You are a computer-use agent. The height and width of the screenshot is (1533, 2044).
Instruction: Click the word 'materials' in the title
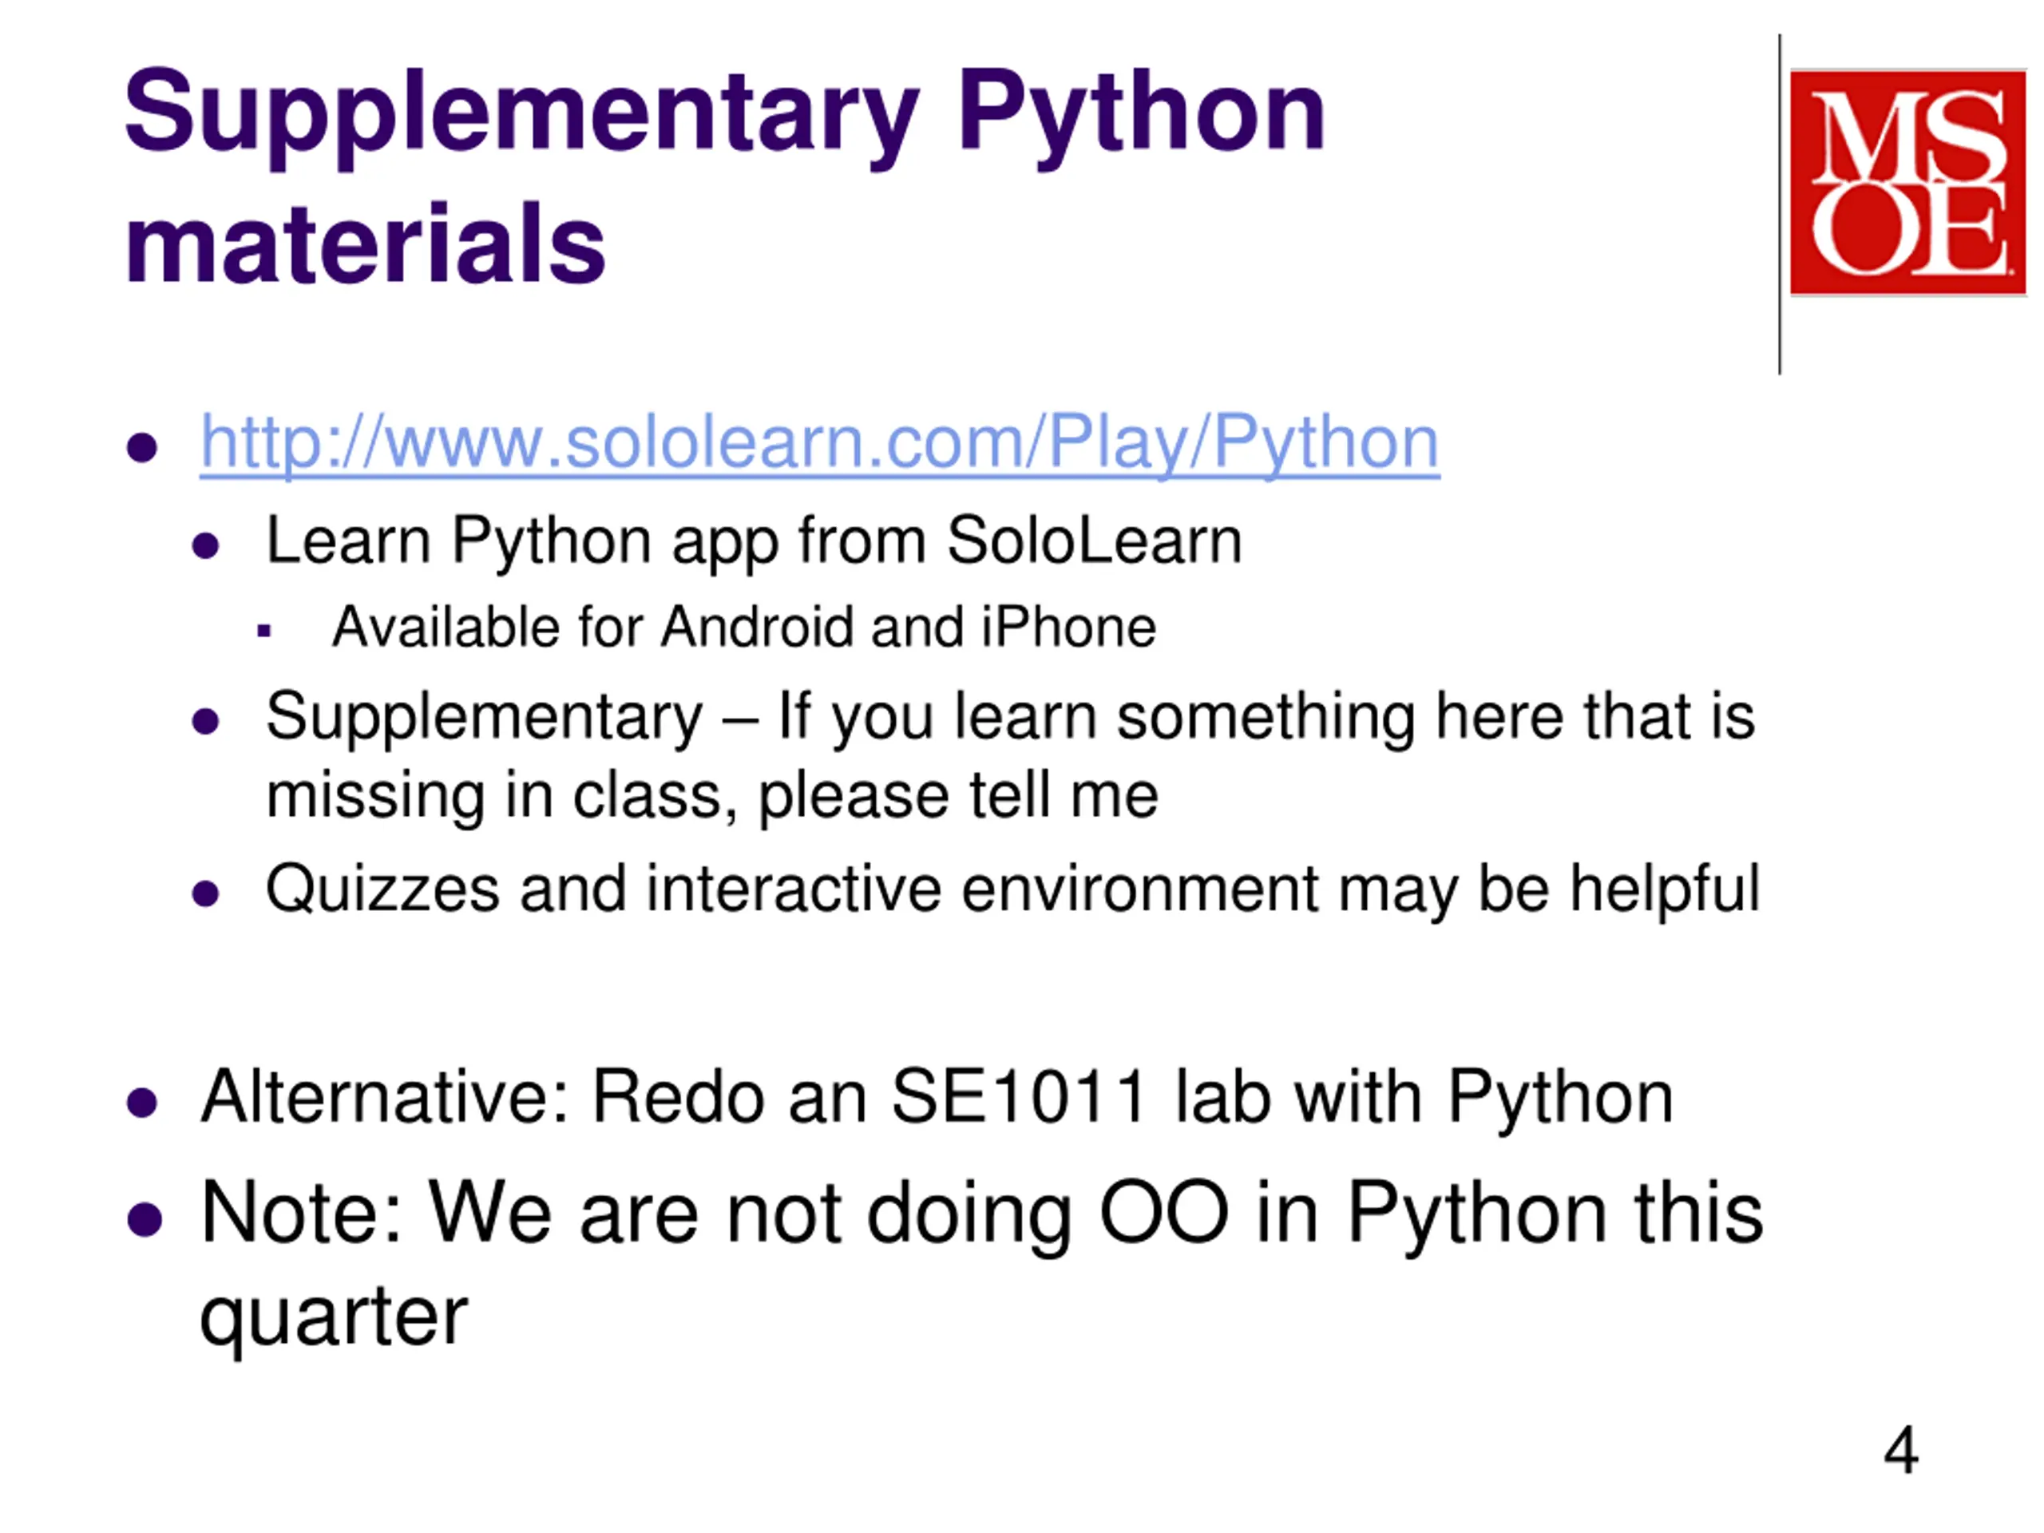click(365, 244)
